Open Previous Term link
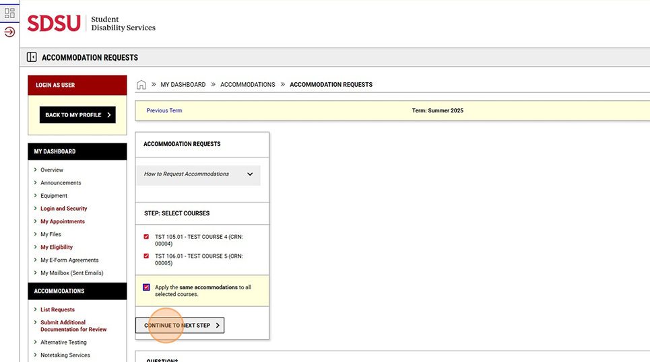The width and height of the screenshot is (650, 362). [164, 110]
